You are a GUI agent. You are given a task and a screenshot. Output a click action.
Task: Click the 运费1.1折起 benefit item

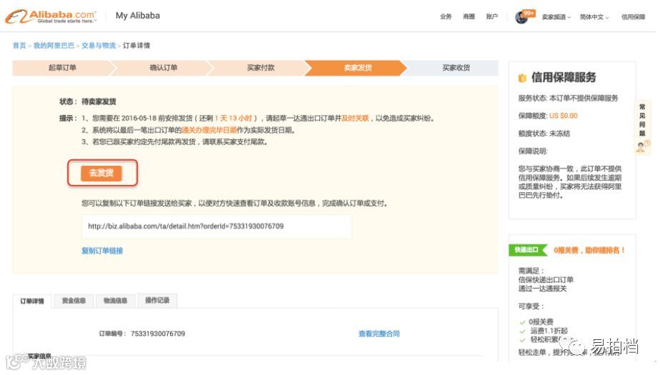point(549,331)
